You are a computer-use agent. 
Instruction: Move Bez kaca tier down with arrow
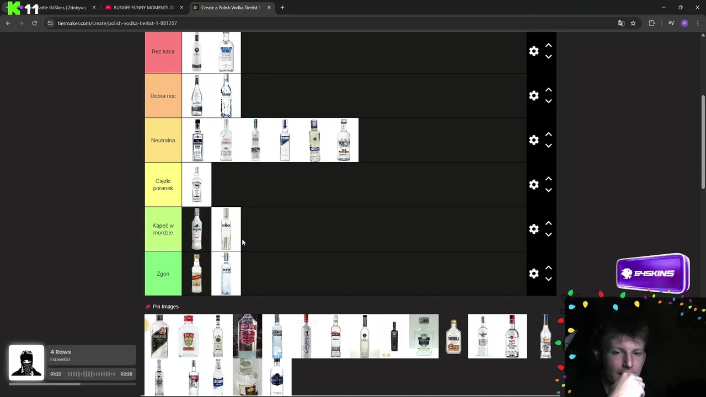point(548,57)
